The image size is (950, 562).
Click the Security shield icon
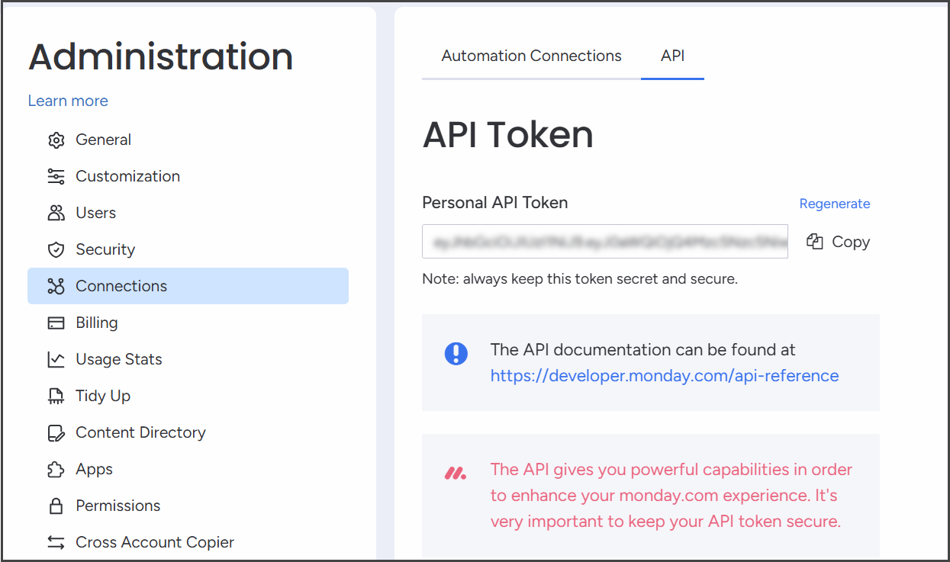tap(56, 250)
